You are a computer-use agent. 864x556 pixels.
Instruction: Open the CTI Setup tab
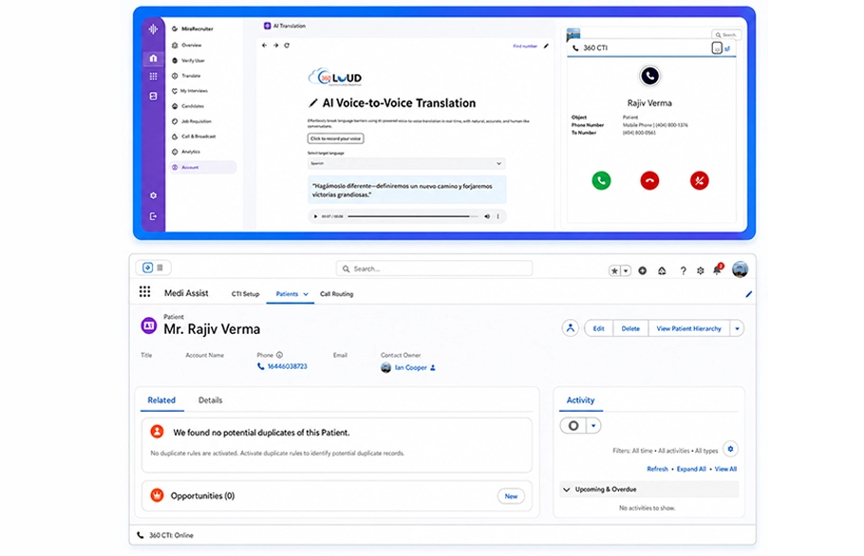tap(245, 294)
